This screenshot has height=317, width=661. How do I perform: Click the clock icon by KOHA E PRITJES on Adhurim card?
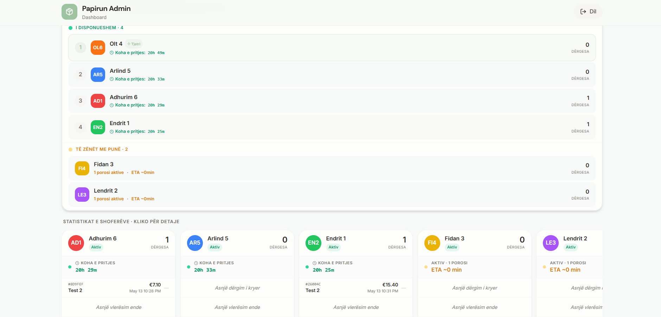[77, 263]
